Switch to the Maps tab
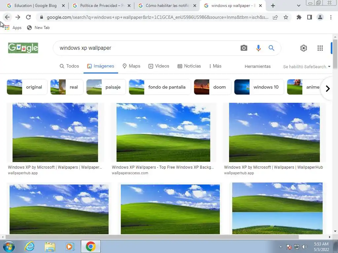 tap(131, 66)
